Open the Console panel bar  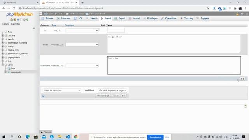coord(46,132)
